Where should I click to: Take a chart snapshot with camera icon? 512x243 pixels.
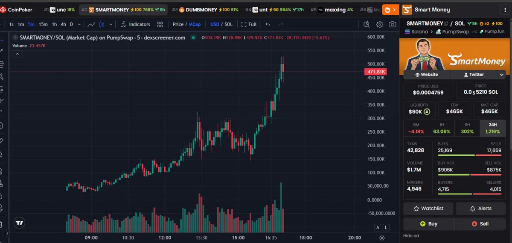coord(392,24)
